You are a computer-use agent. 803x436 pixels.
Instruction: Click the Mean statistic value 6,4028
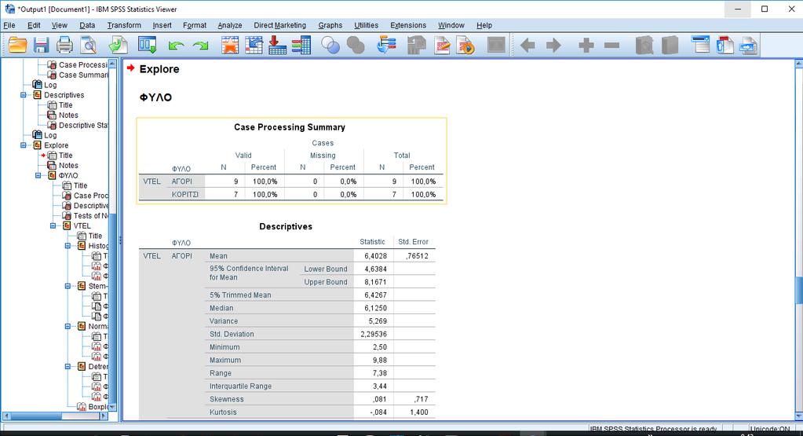click(x=375, y=255)
